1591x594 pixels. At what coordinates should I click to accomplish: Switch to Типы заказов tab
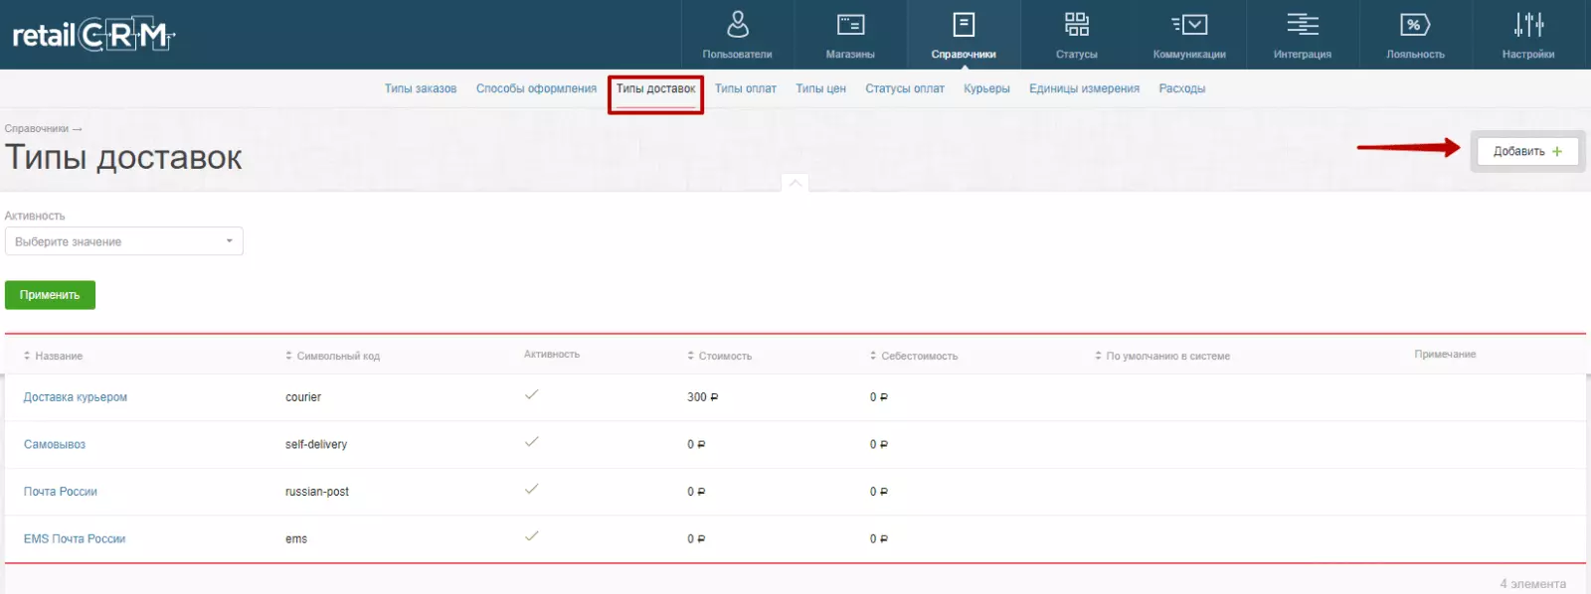[421, 88]
